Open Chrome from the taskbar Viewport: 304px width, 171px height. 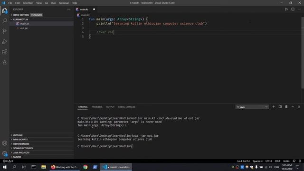coord(85,167)
